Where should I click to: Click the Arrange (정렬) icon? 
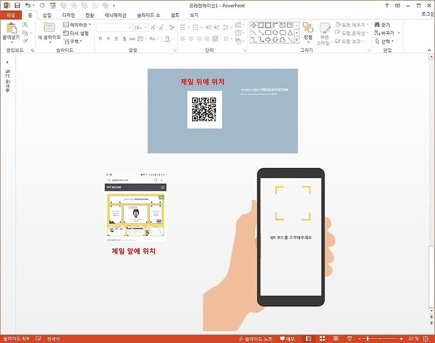click(308, 28)
